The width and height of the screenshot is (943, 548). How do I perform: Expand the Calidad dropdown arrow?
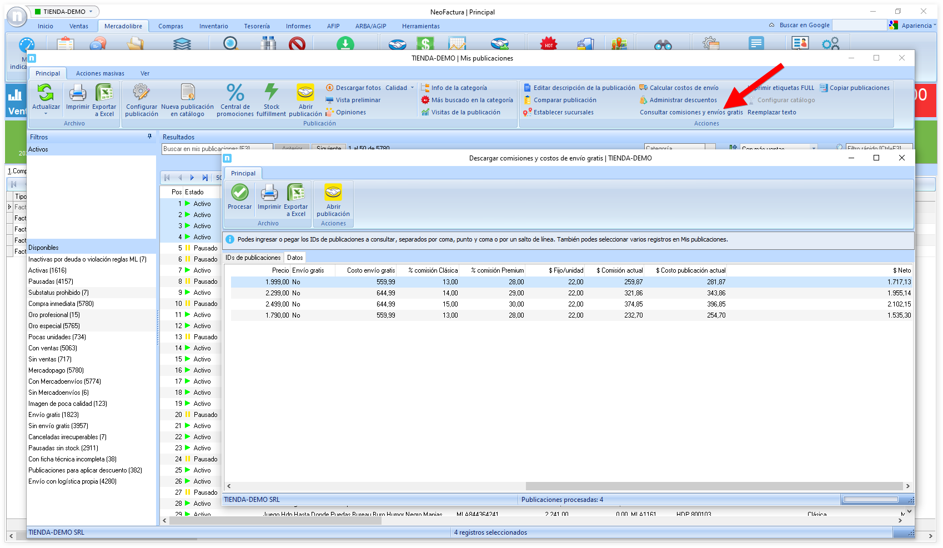tap(412, 88)
